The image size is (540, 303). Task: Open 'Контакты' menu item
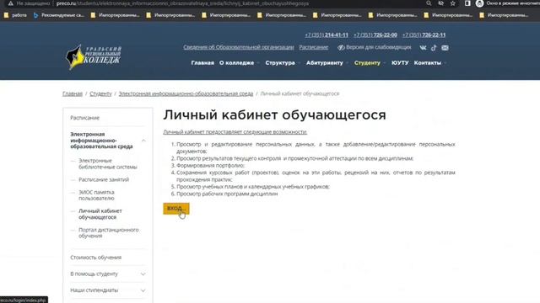tap(428, 63)
